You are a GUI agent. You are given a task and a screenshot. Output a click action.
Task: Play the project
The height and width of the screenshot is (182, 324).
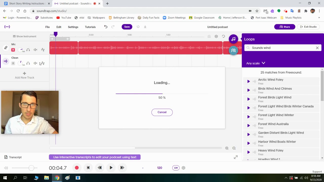(111, 168)
